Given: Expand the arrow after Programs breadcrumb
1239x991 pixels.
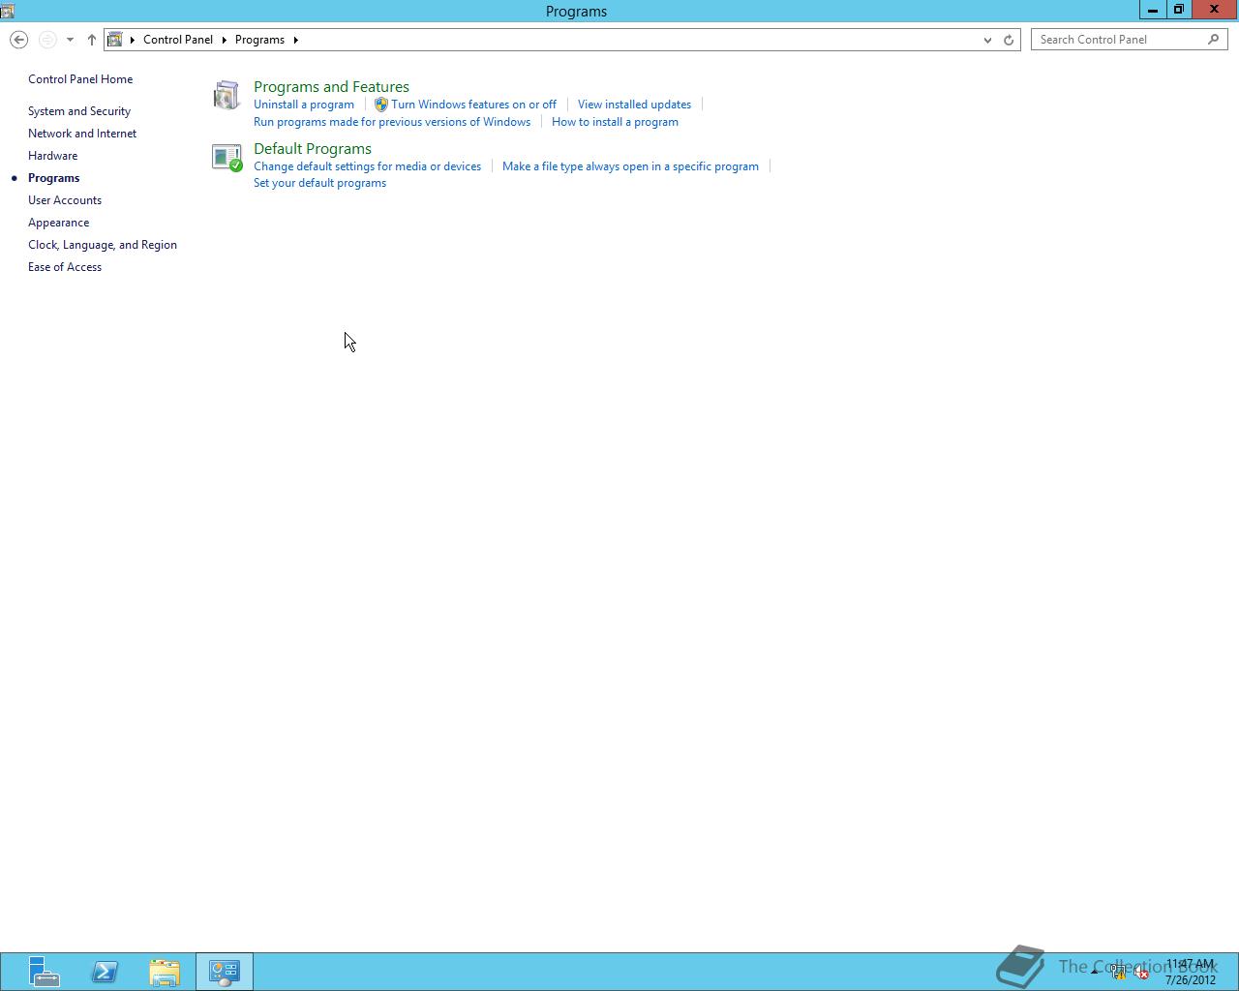Looking at the screenshot, I should click(x=295, y=40).
